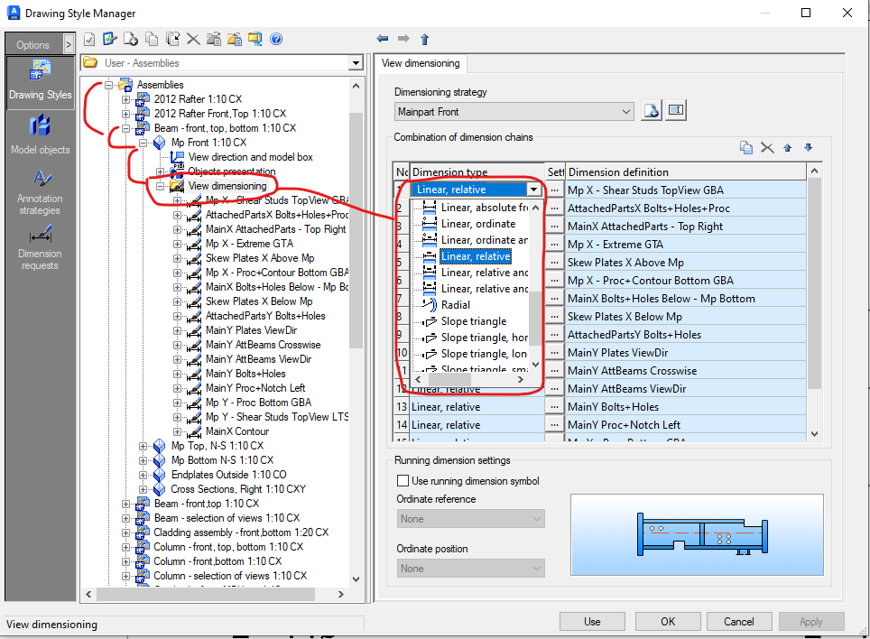Image resolution: width=870 pixels, height=639 pixels.
Task: Select Skew Plates X Above Mp definition cell
Action: click(685, 263)
